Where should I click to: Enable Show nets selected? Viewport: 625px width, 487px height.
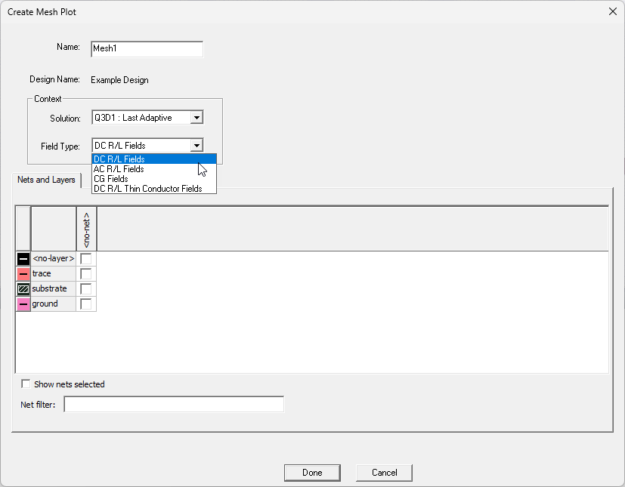click(x=26, y=384)
